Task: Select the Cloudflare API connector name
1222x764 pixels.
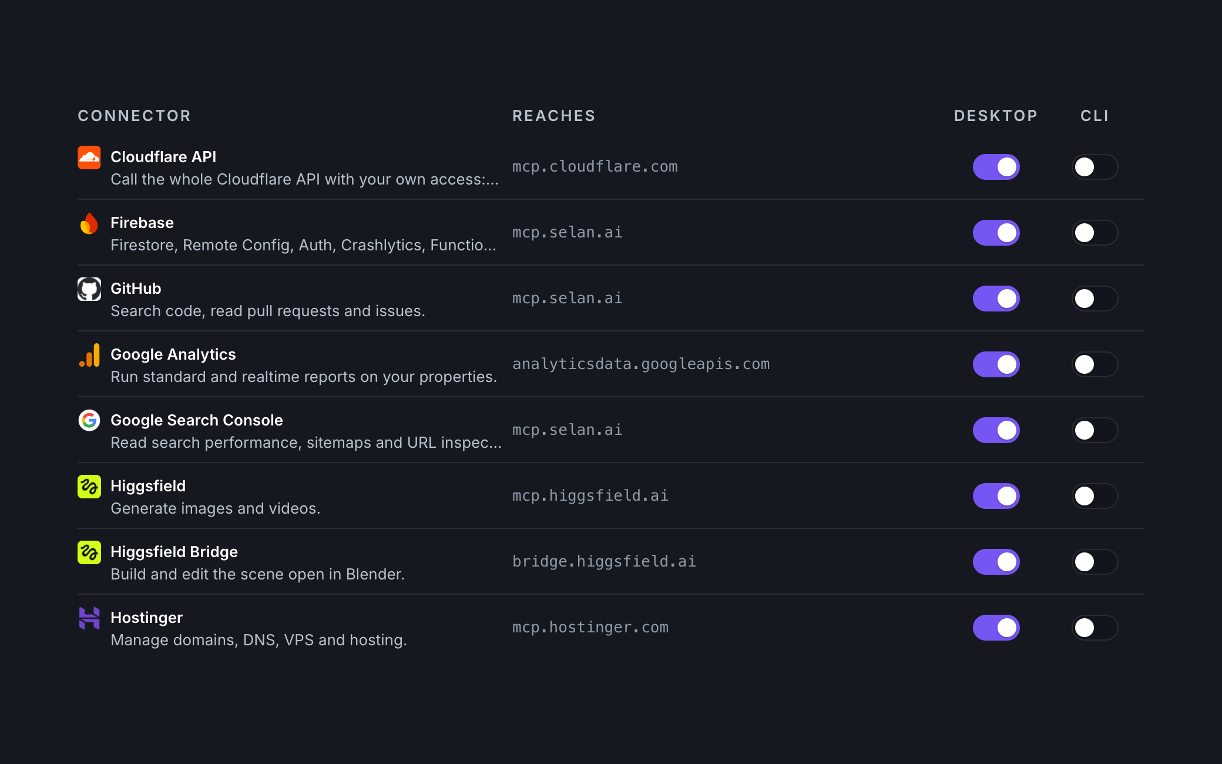Action: (x=163, y=157)
